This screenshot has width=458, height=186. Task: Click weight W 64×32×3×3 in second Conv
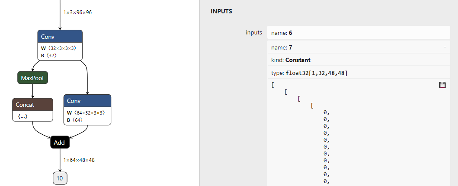(x=86, y=113)
